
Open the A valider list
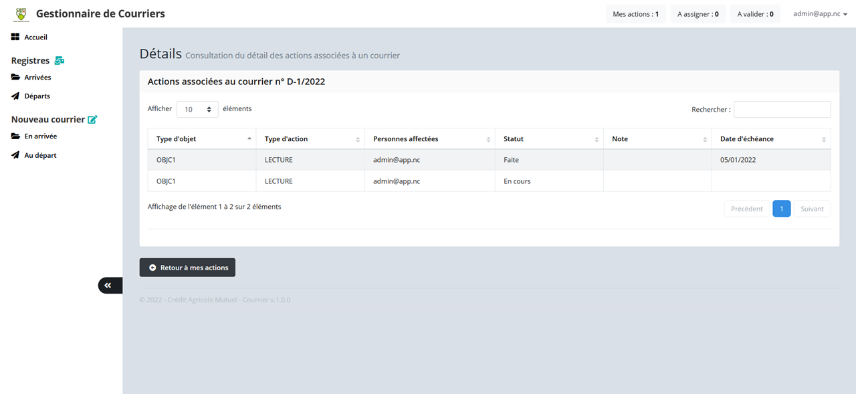pyautogui.click(x=755, y=14)
